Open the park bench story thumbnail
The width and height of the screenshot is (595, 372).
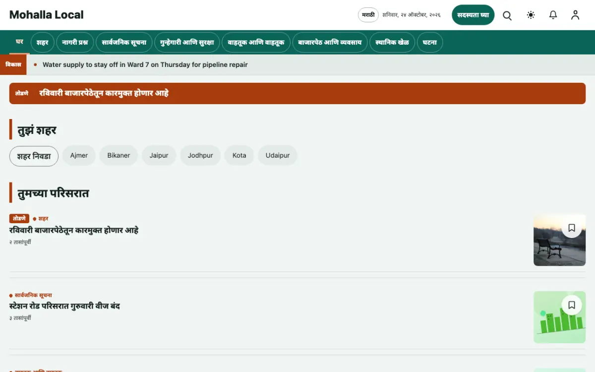(559, 240)
